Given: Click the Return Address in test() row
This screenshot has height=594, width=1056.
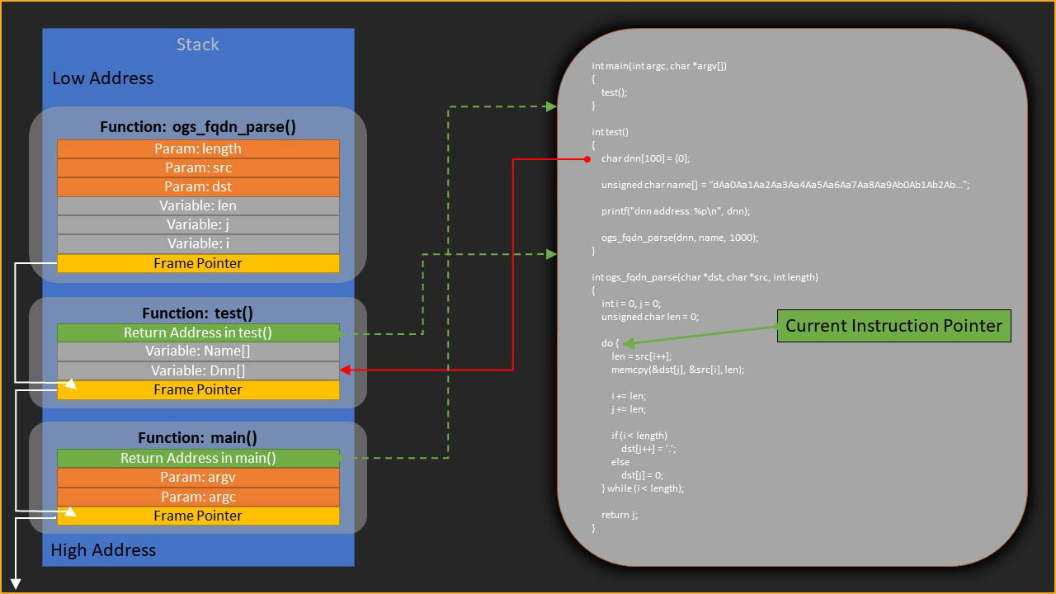Looking at the screenshot, I should 198,332.
